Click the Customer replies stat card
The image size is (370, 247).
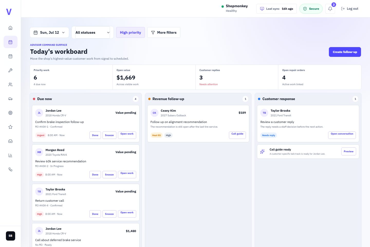[237, 77]
